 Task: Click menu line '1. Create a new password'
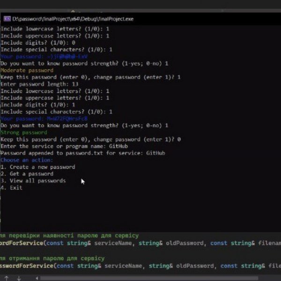(x=38, y=167)
